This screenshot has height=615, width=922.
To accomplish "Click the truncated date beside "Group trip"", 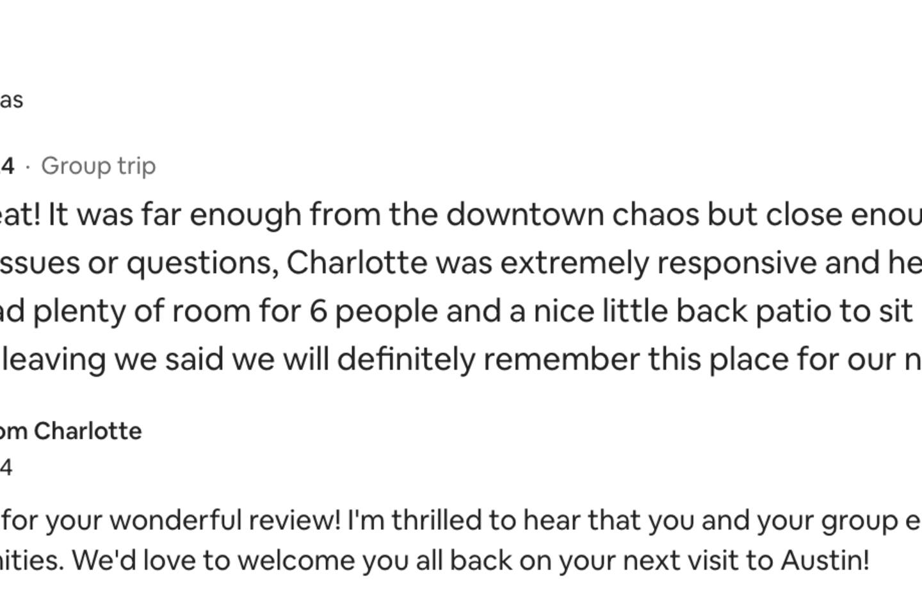I will coord(6,167).
